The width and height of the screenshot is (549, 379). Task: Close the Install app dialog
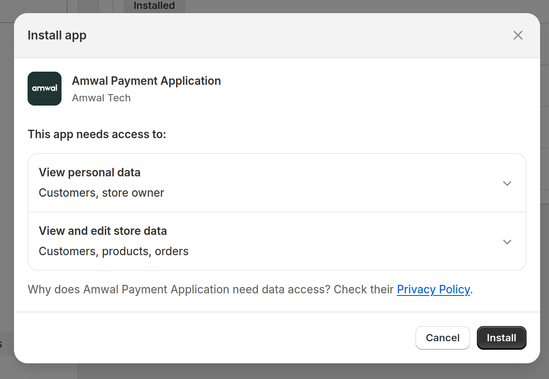click(x=518, y=35)
